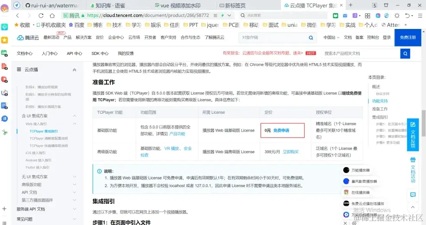Jump to 集成指引 in page contents

pyautogui.click(x=380, y=117)
